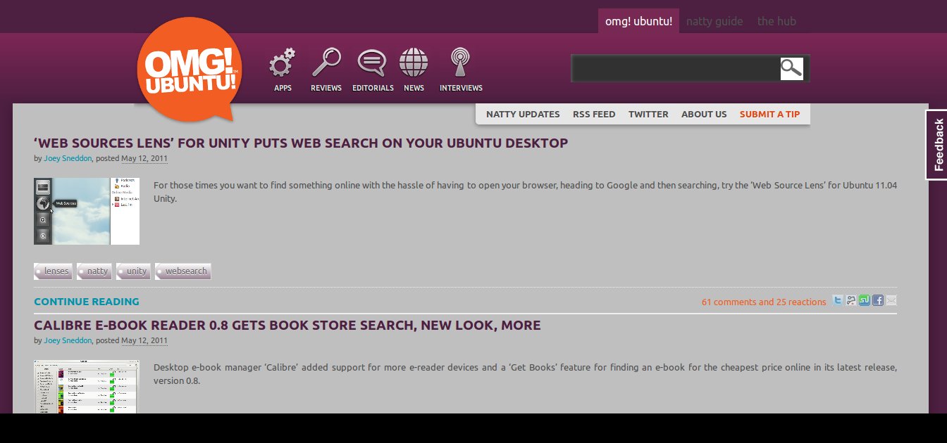Share the article on StumbleUpon icon

[865, 301]
